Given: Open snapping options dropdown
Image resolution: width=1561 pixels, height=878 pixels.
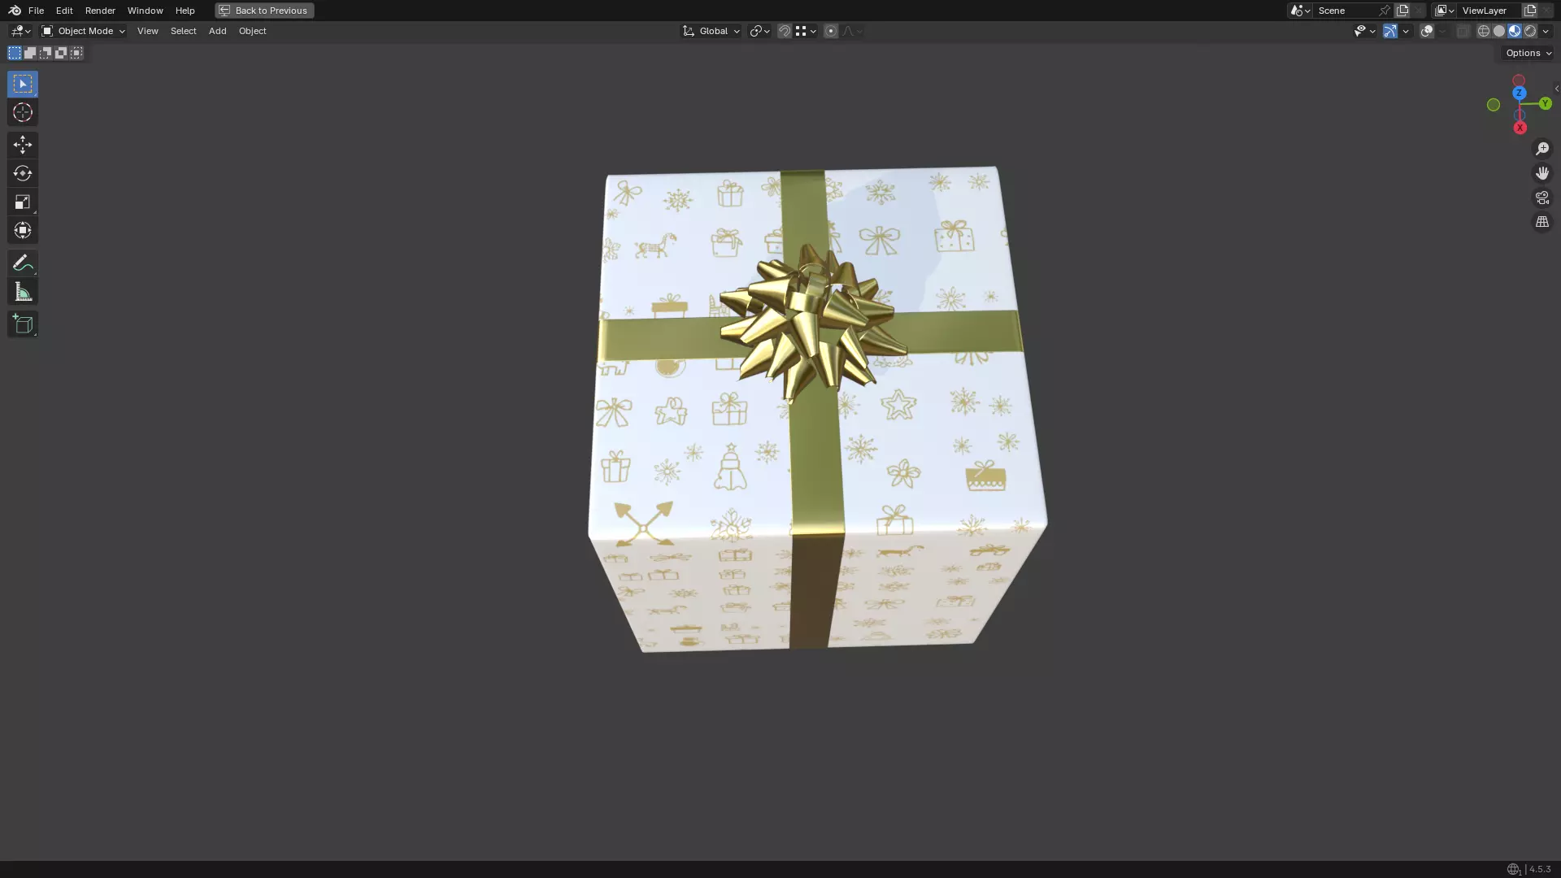Looking at the screenshot, I should [x=806, y=31].
